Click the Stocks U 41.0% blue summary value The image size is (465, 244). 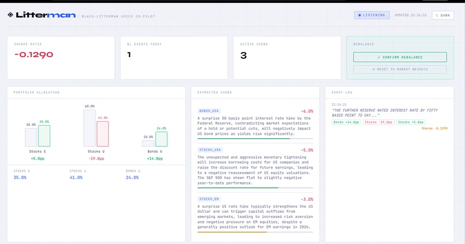(x=76, y=178)
